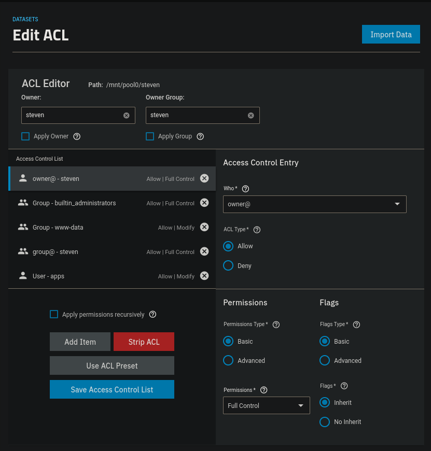Click the person icon of owner@ - steven
Viewport: 431px width, 451px height.
click(x=23, y=178)
